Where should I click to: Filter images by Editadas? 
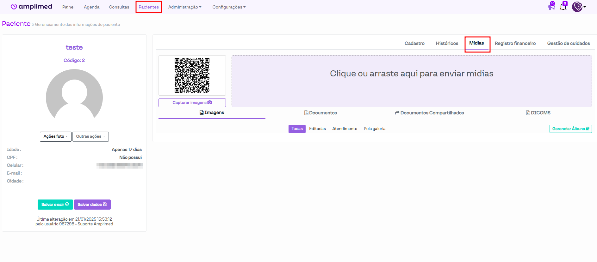[x=317, y=129]
